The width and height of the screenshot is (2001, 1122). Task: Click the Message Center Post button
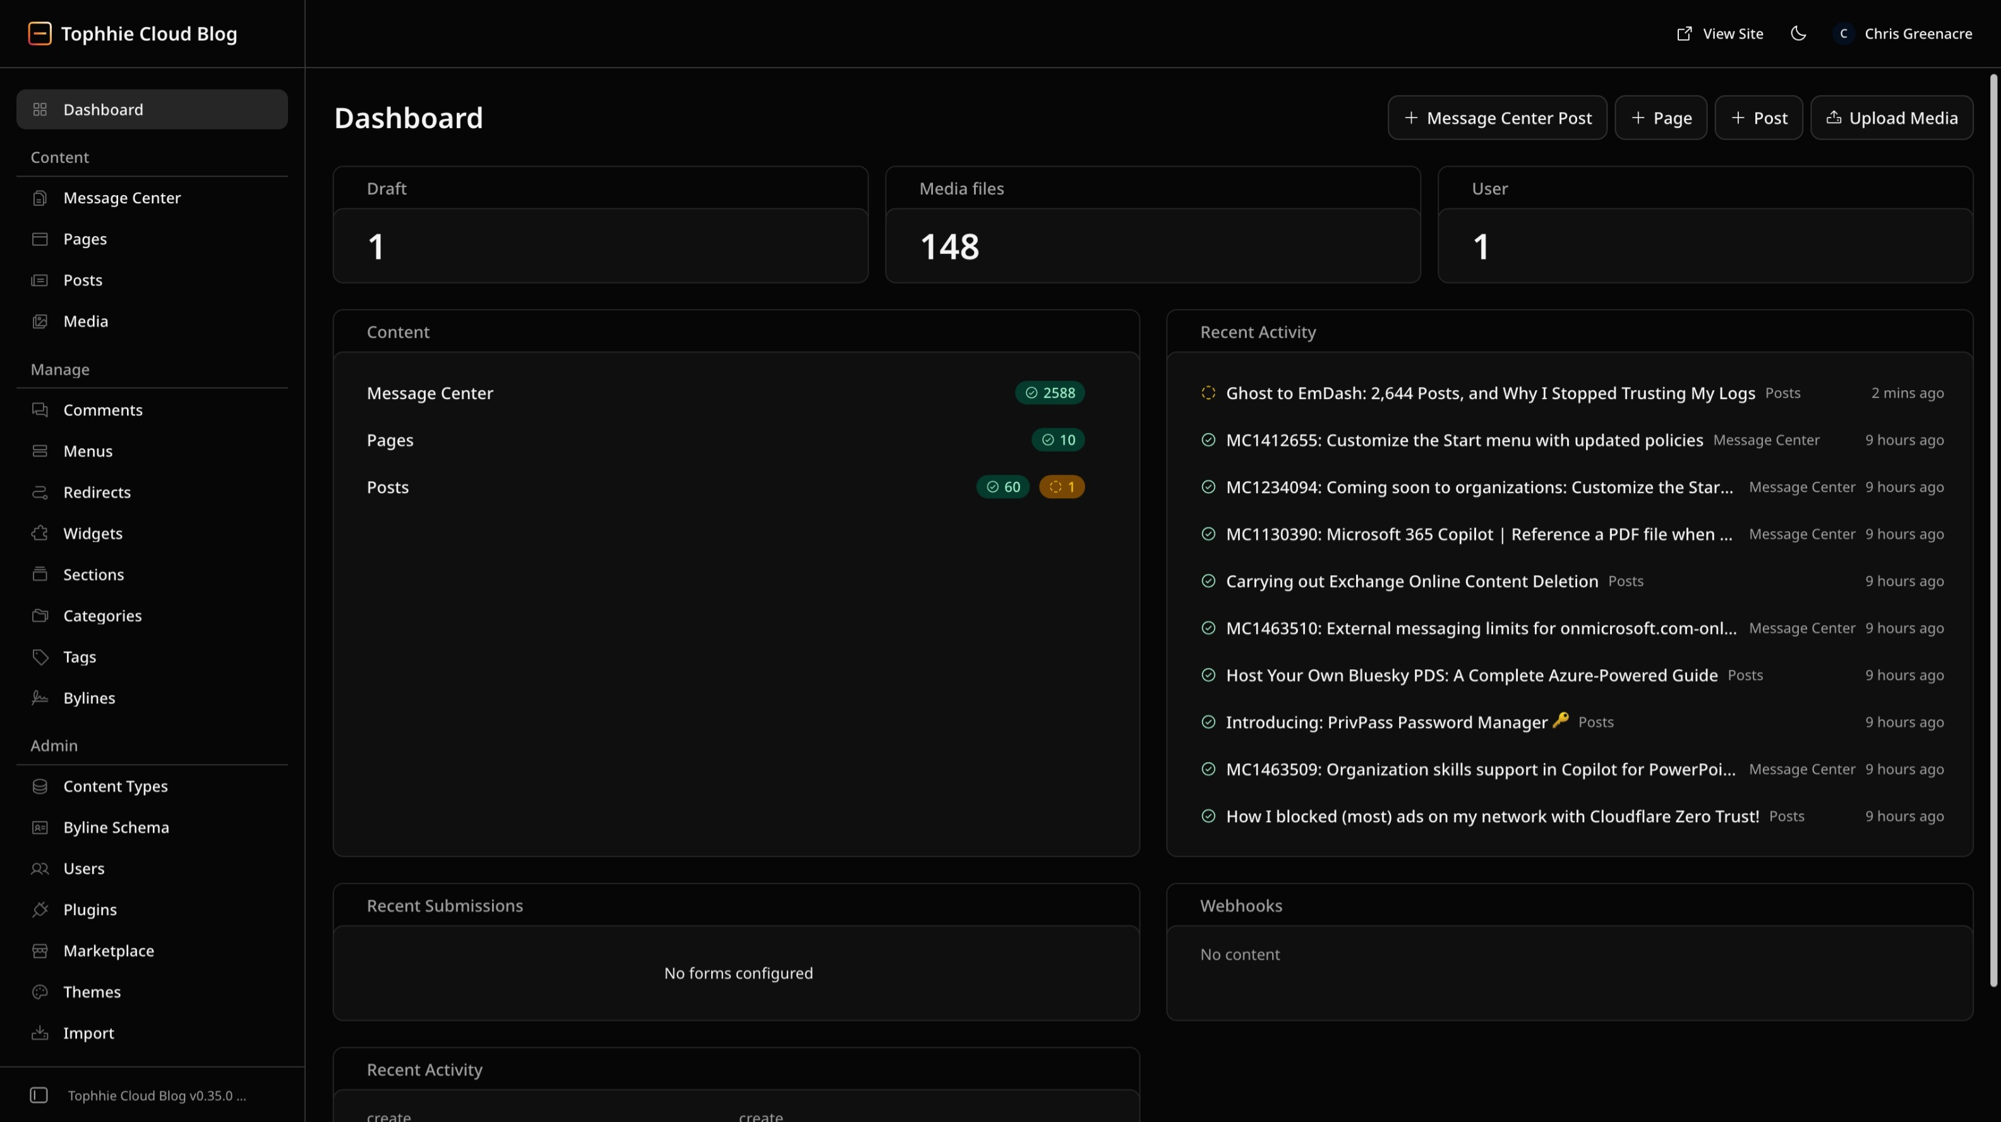point(1497,118)
